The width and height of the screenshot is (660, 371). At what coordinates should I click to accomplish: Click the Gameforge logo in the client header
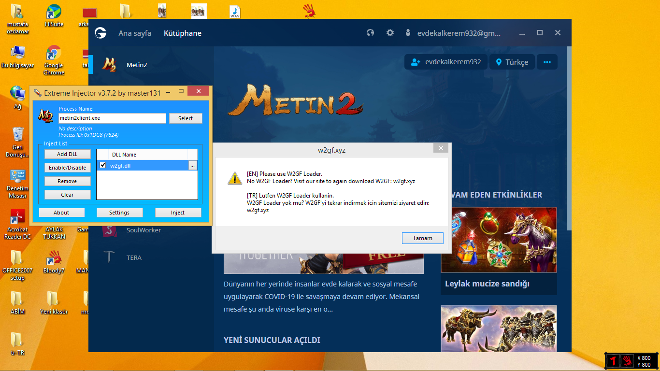pyautogui.click(x=100, y=33)
